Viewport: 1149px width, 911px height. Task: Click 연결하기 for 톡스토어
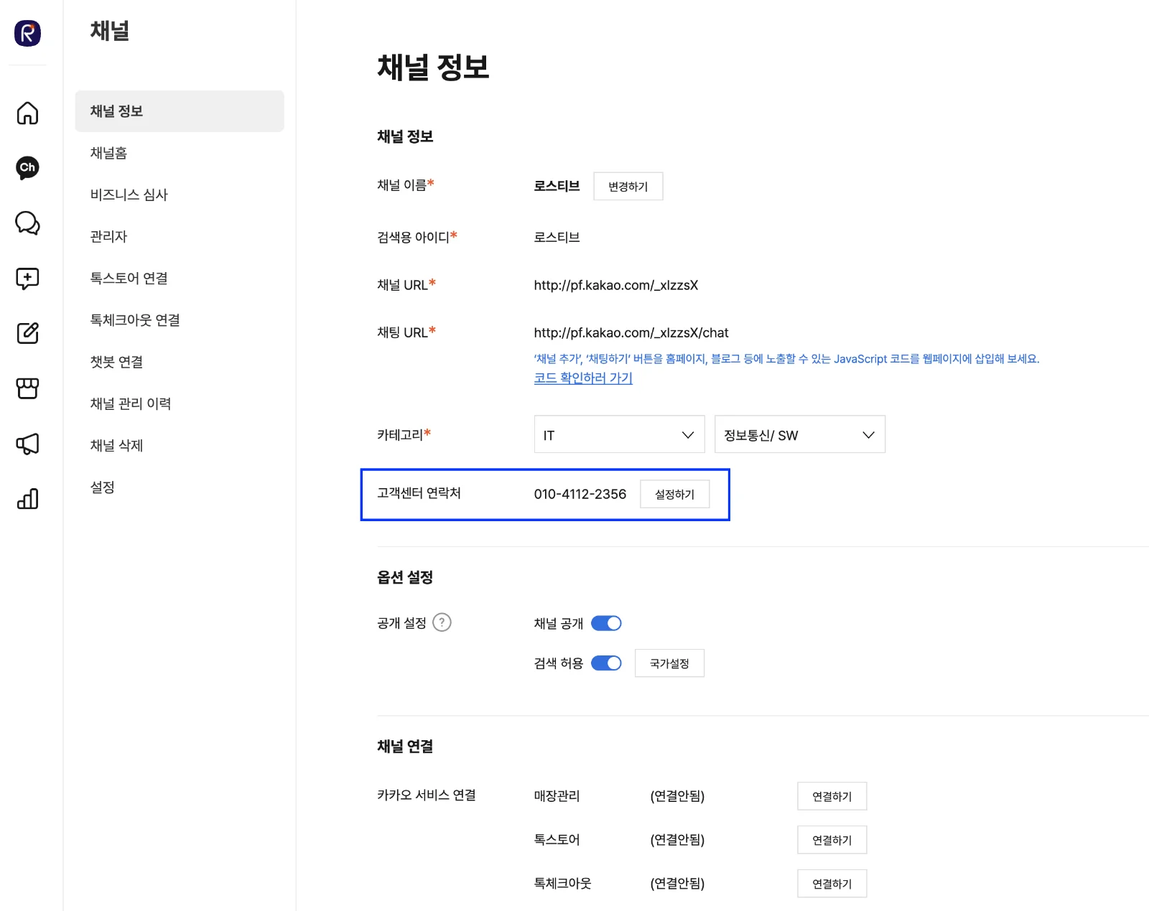tap(832, 840)
